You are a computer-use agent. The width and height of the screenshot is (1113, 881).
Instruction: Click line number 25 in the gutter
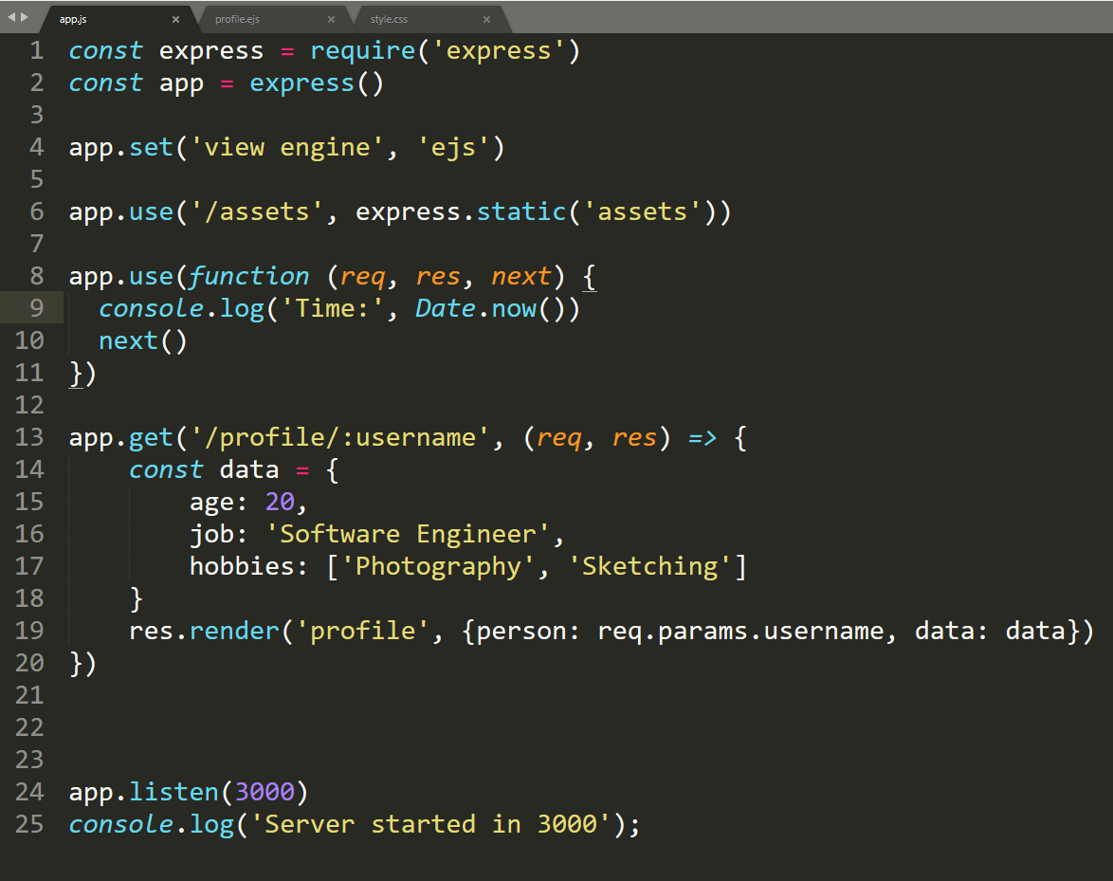tap(29, 824)
